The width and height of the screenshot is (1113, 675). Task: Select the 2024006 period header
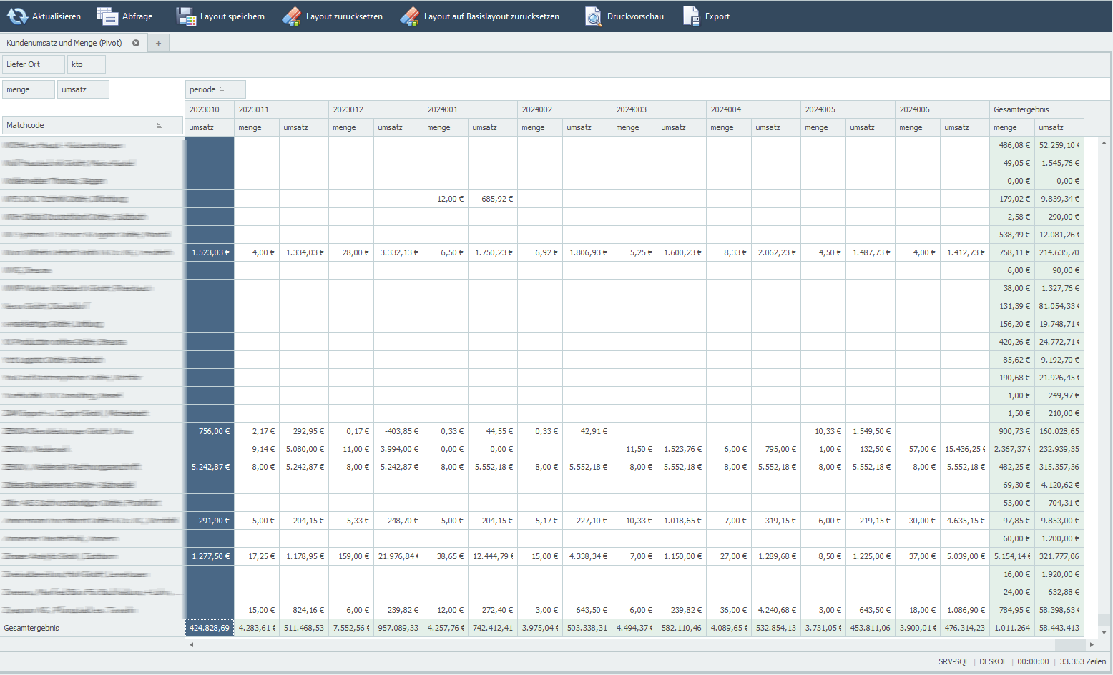942,109
